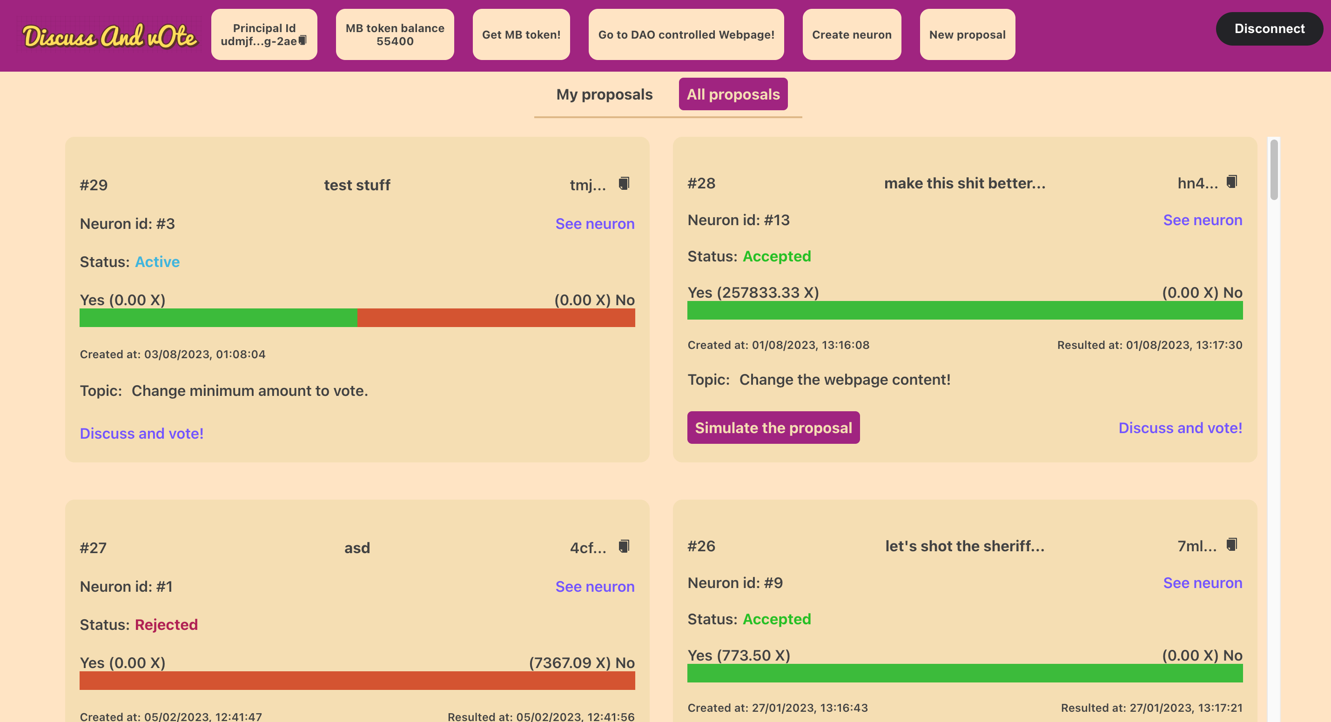Simulate the proposal #28
Screen dimensions: 1331x722
[x=773, y=428]
